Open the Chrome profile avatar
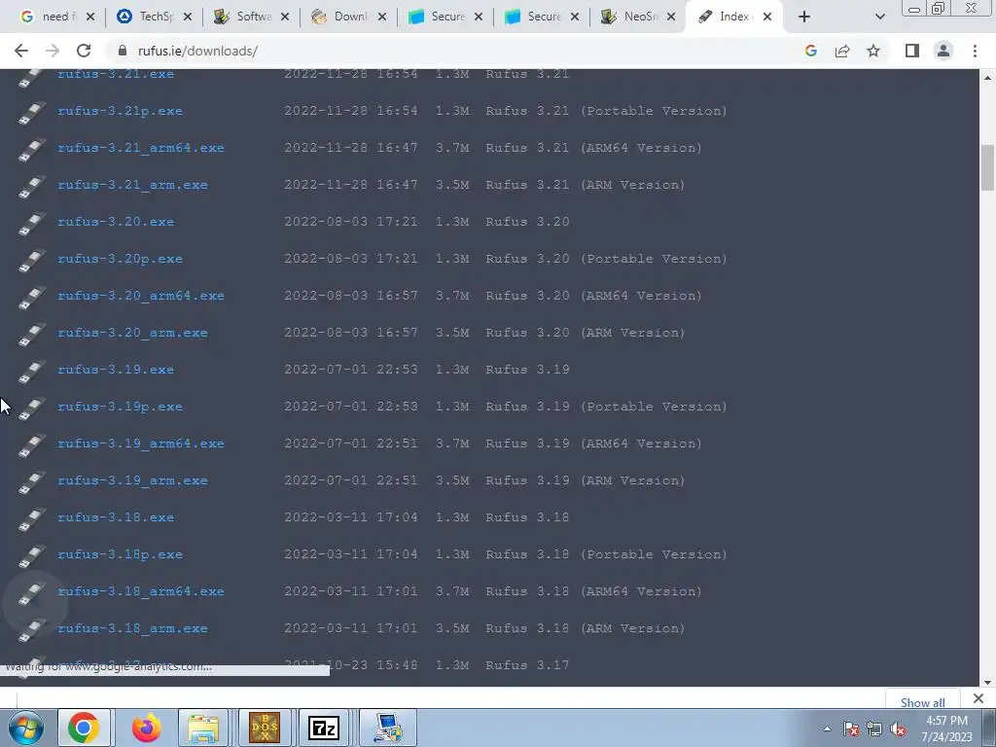Screen dimensions: 996x747 tap(943, 51)
